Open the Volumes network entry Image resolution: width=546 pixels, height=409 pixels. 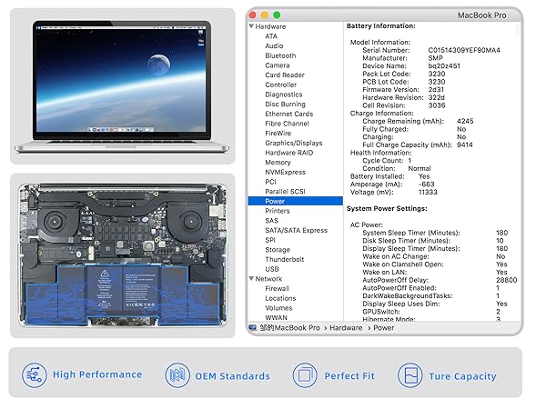pos(278,308)
